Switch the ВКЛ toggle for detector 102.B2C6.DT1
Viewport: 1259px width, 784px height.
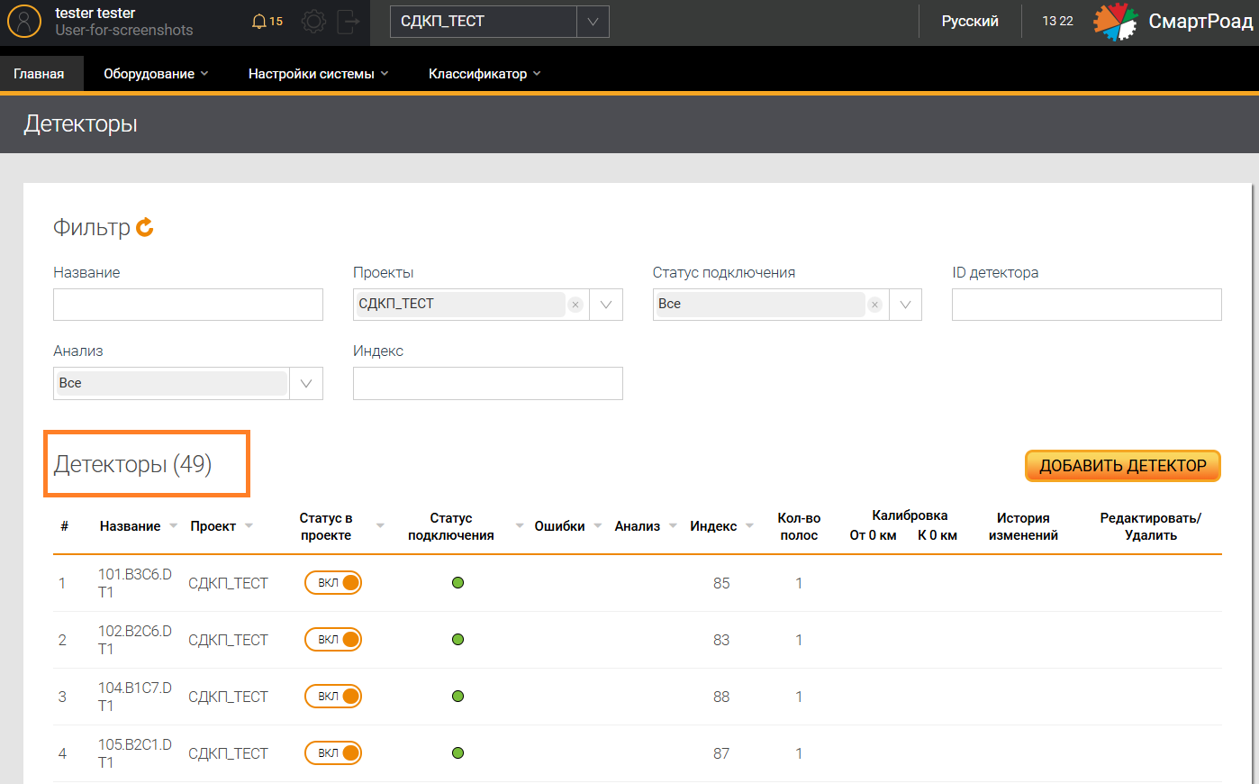coord(333,640)
